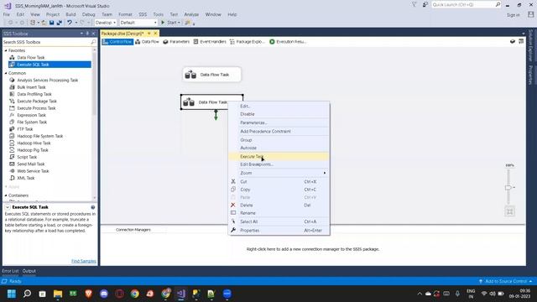Open the Debug menu in menu bar
537x302 pixels.
pos(88,14)
